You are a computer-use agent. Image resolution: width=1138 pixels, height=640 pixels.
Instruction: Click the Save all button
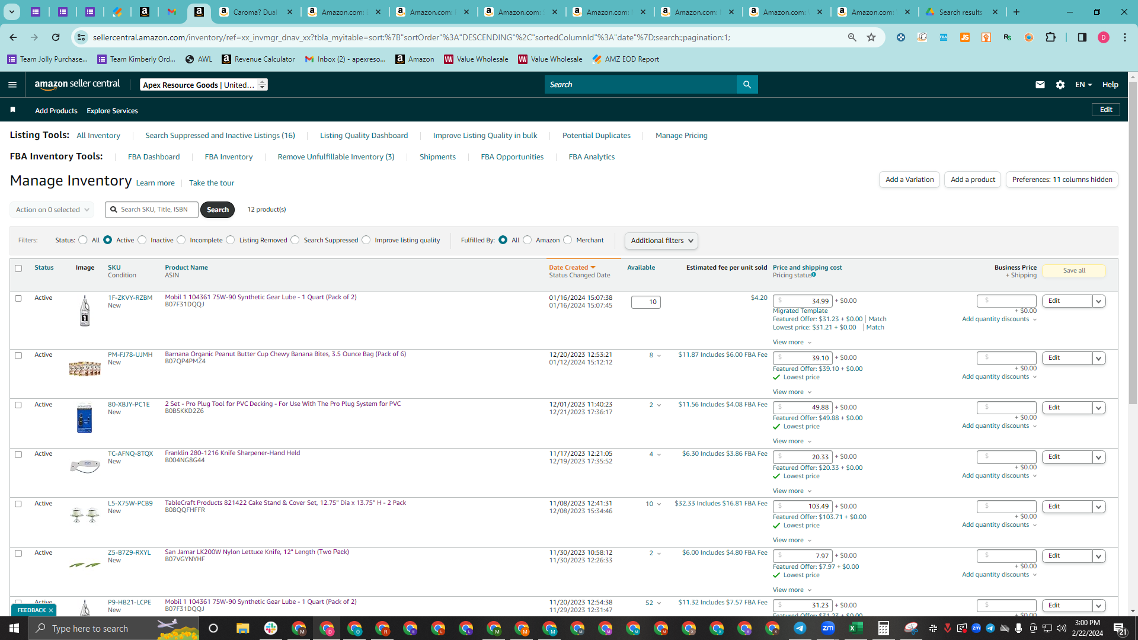[1074, 271]
